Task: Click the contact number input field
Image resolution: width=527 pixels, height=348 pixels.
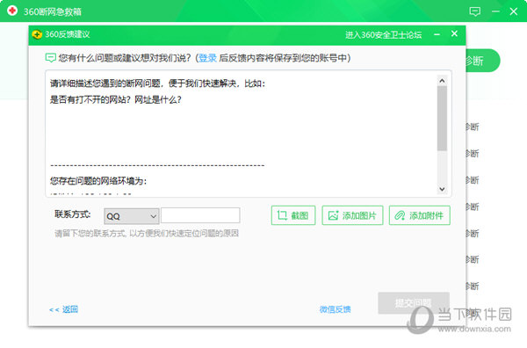Action: pyautogui.click(x=200, y=215)
